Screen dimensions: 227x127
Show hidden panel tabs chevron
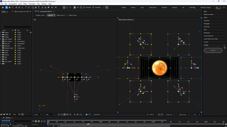point(30,11)
